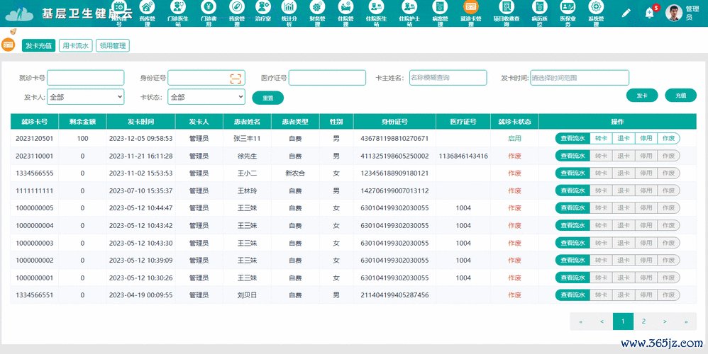The height and width of the screenshot is (354, 708).
Task: Click 查看流水 for card 1000000005
Action: coord(573,207)
